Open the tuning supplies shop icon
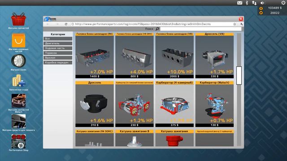The height and width of the screenshot is (161, 287). [x=18, y=121]
